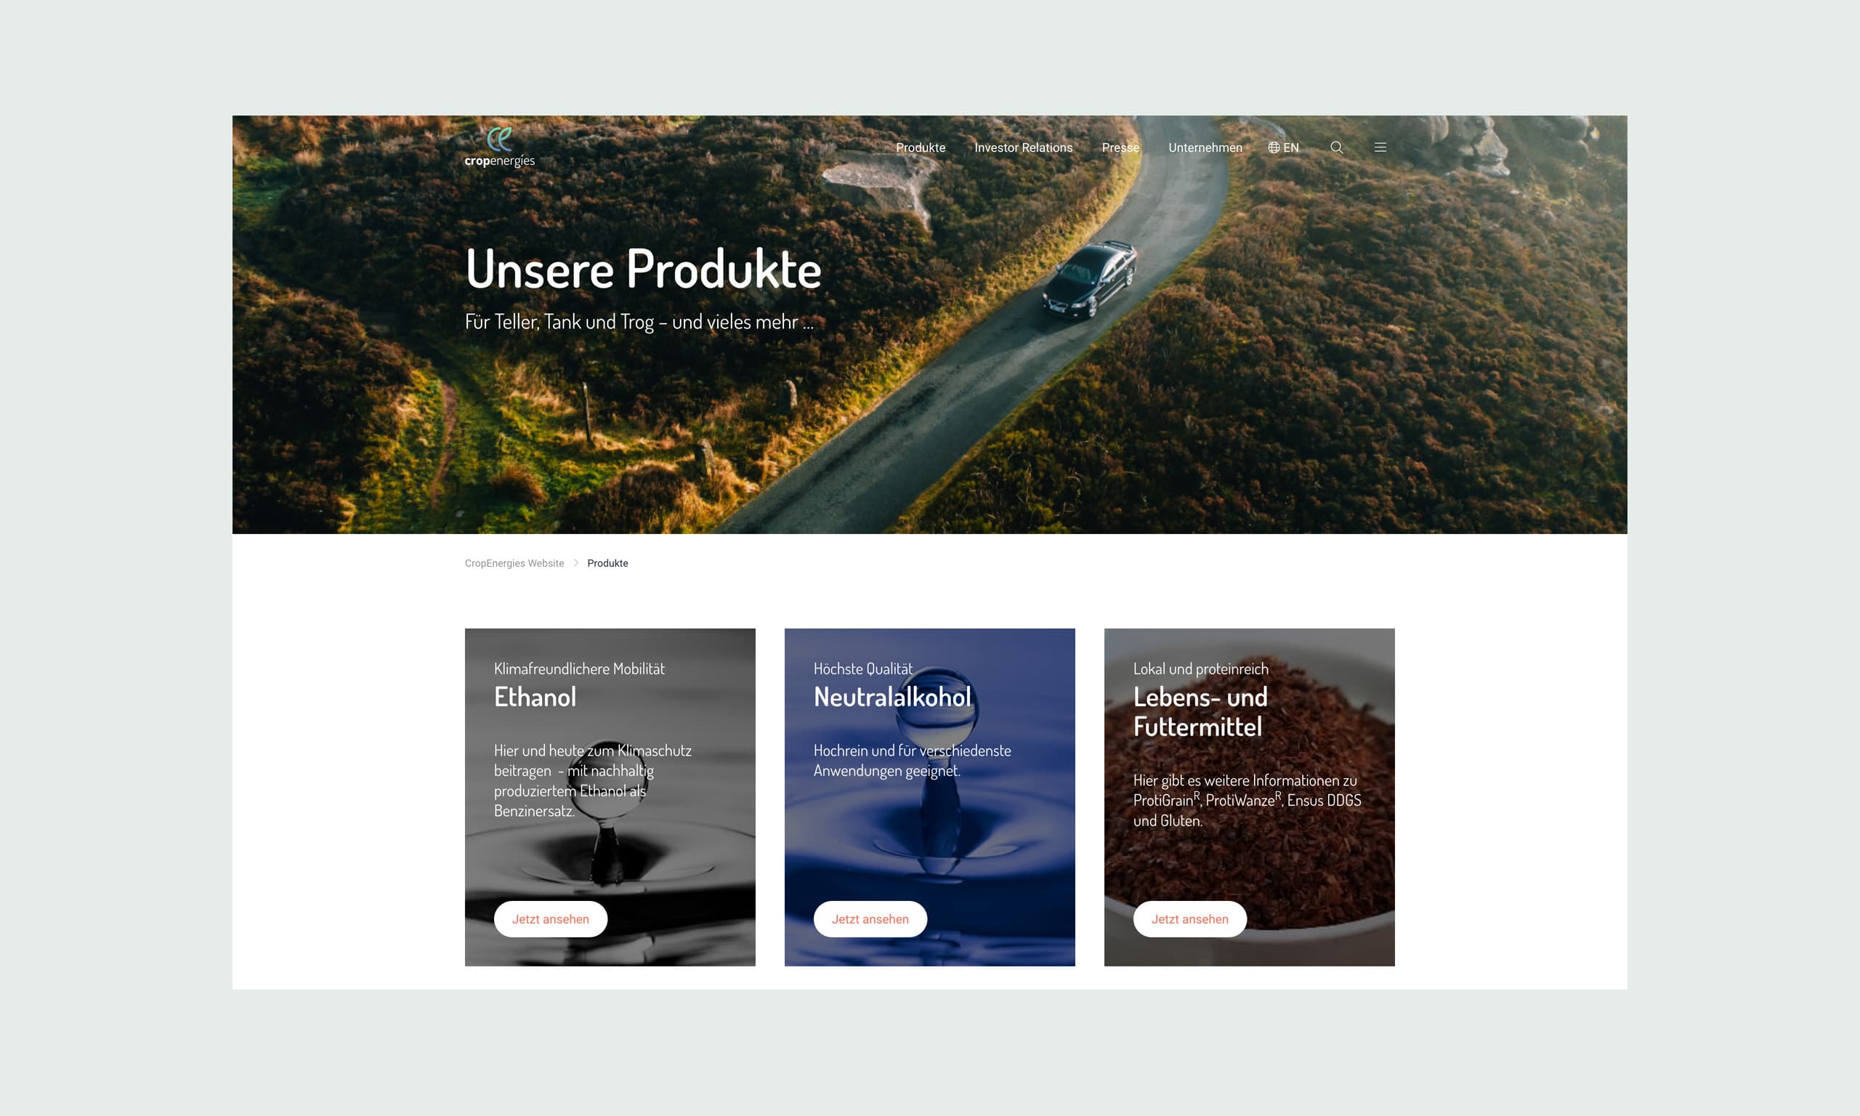The image size is (1860, 1116).
Task: Expand the Investor Relations navigation menu
Action: (1023, 147)
